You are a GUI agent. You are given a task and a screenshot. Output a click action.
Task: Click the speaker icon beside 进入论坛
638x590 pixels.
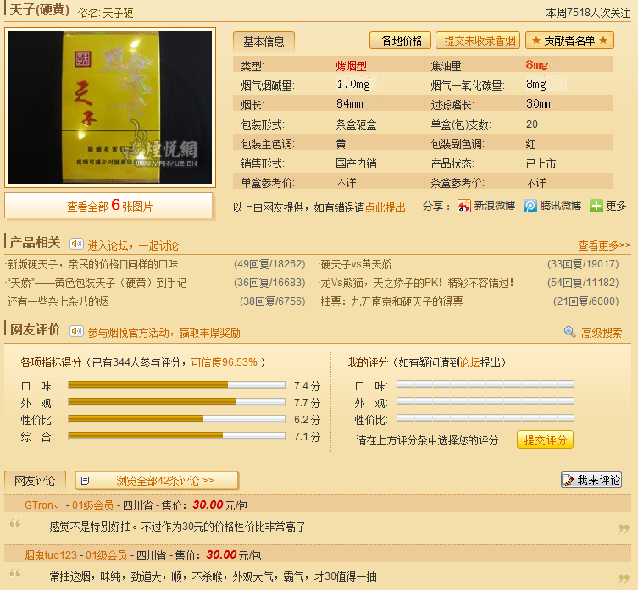tap(75, 245)
